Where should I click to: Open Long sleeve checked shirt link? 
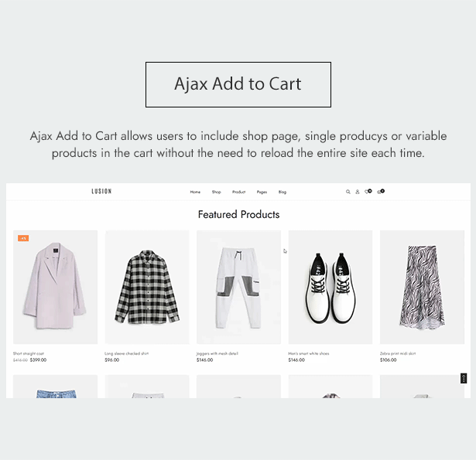tap(127, 353)
